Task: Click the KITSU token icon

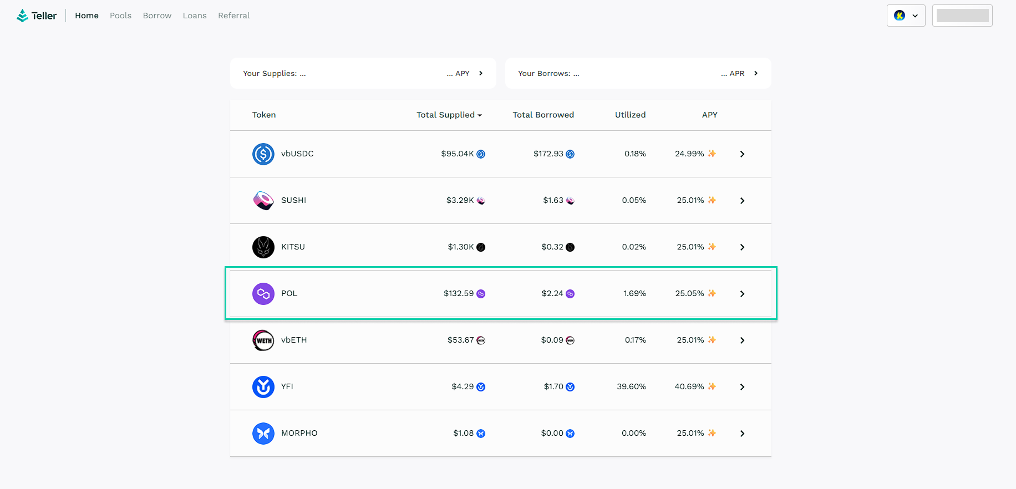Action: click(x=263, y=247)
